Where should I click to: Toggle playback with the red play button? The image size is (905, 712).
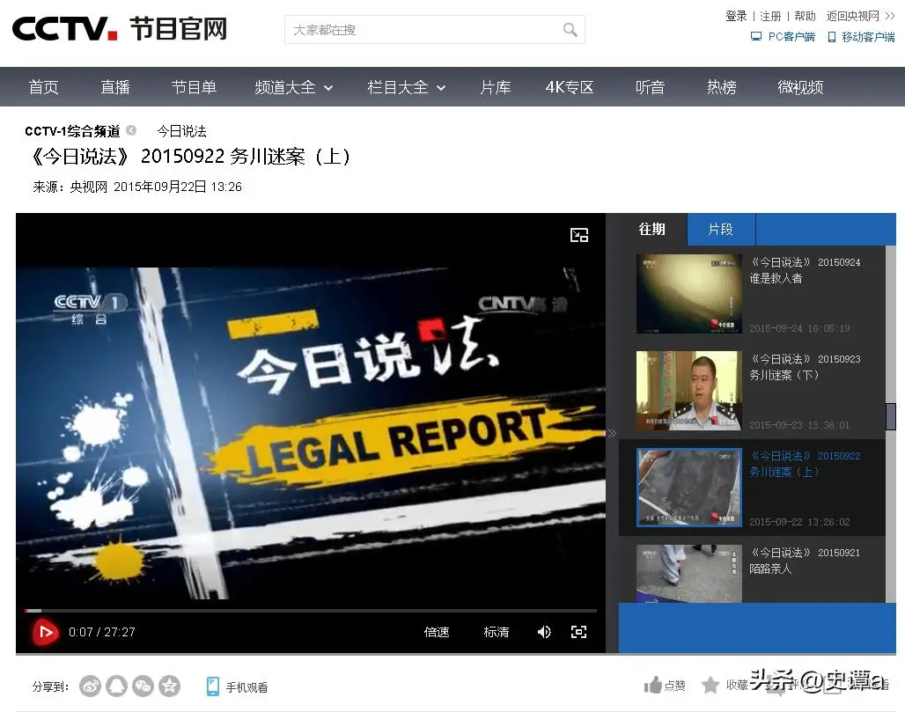(x=44, y=632)
